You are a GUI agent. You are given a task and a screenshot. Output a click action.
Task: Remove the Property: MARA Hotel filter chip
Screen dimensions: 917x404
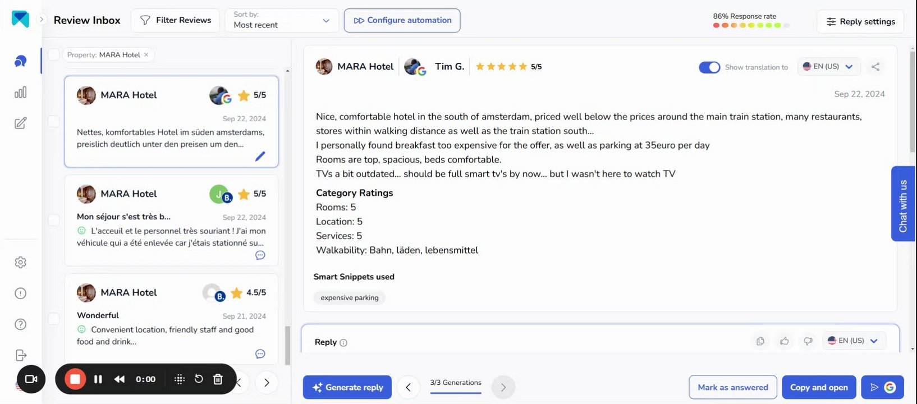[146, 54]
